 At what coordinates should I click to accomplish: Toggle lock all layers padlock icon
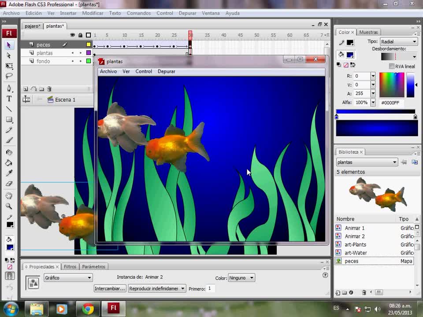click(x=80, y=35)
